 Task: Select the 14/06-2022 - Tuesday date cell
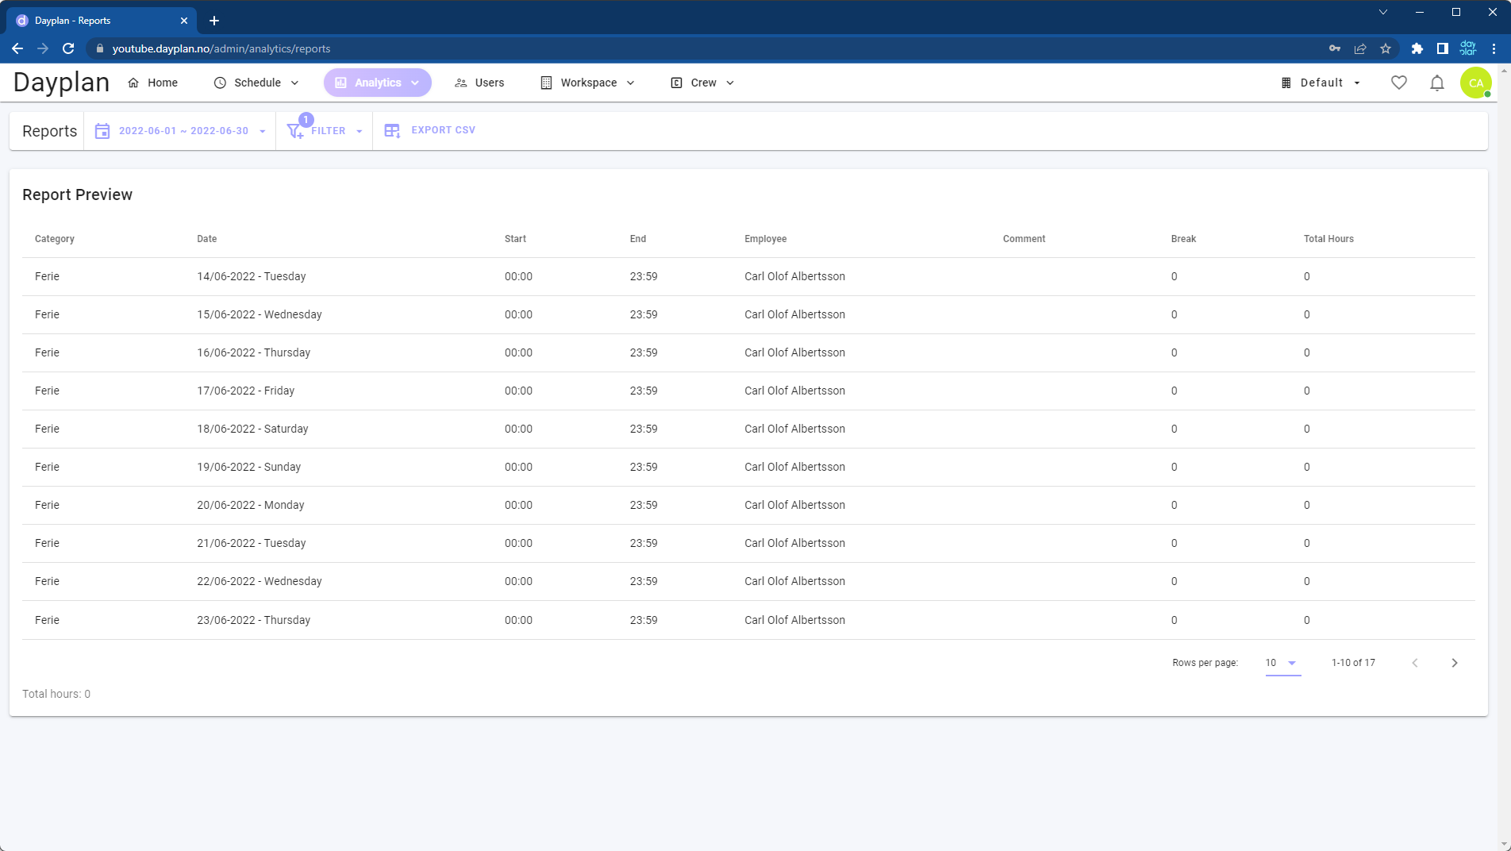(x=252, y=276)
